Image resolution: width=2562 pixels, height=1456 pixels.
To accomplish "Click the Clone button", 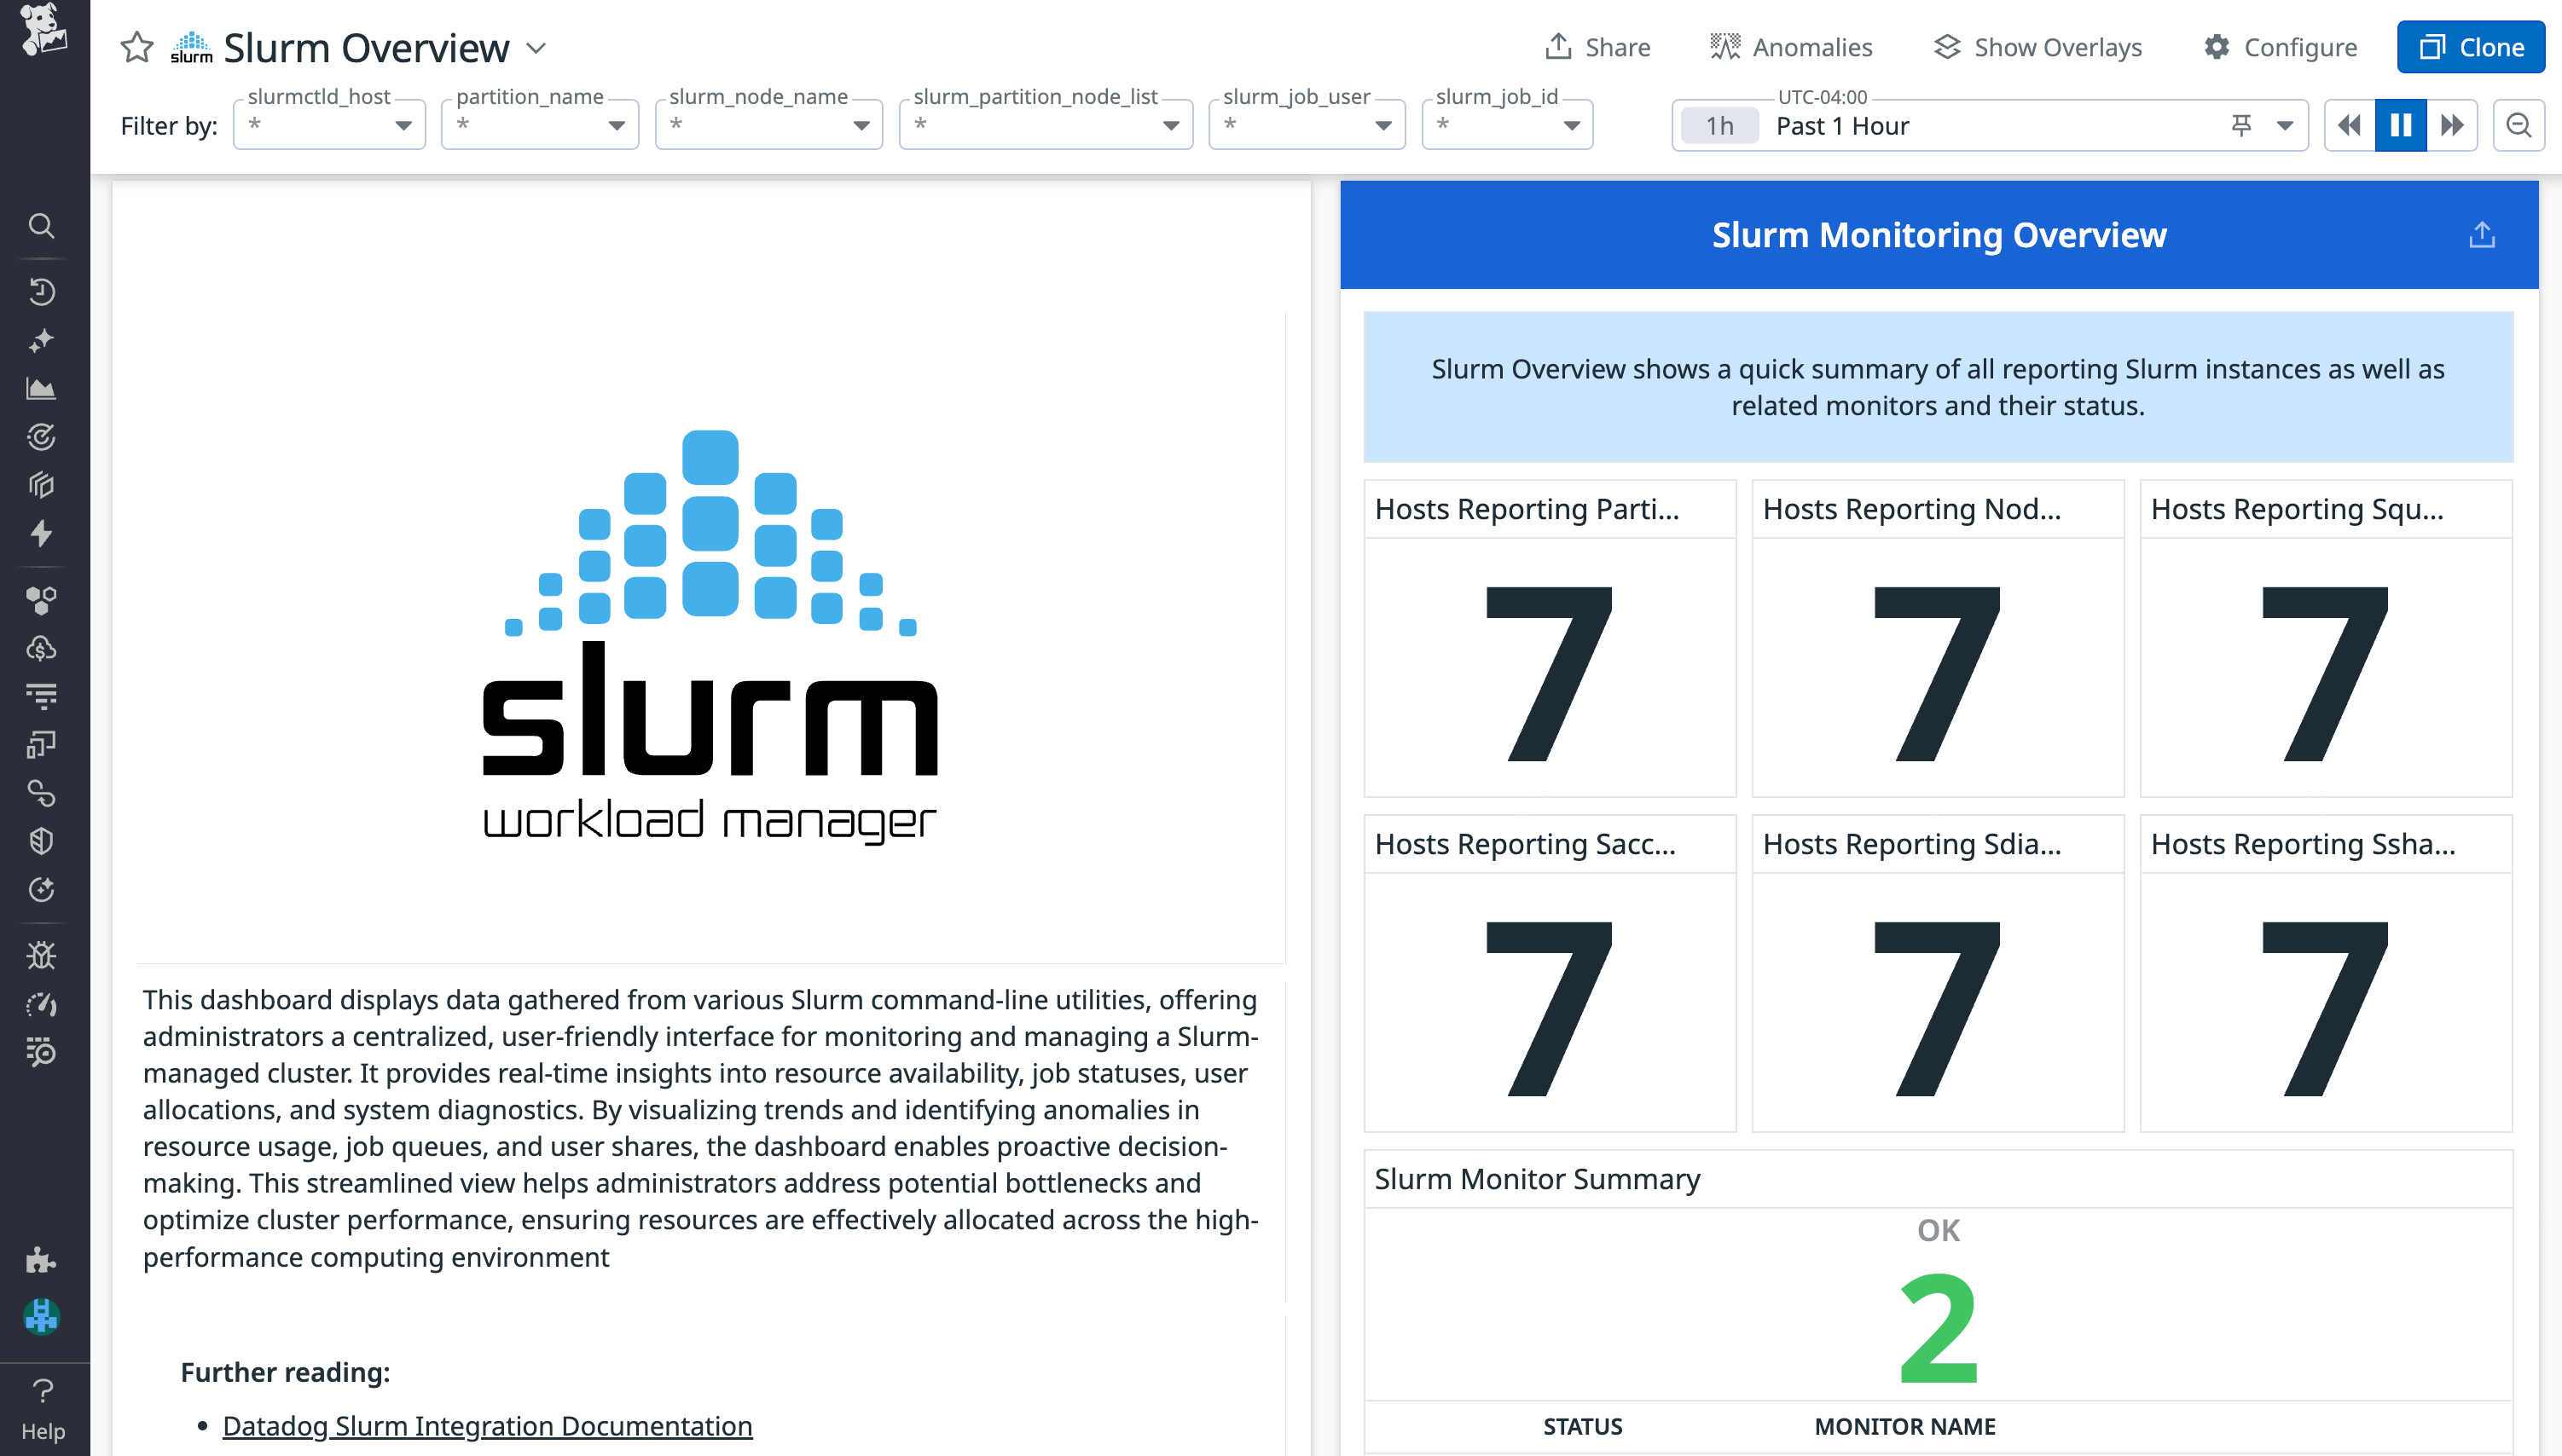I will 2470,46.
